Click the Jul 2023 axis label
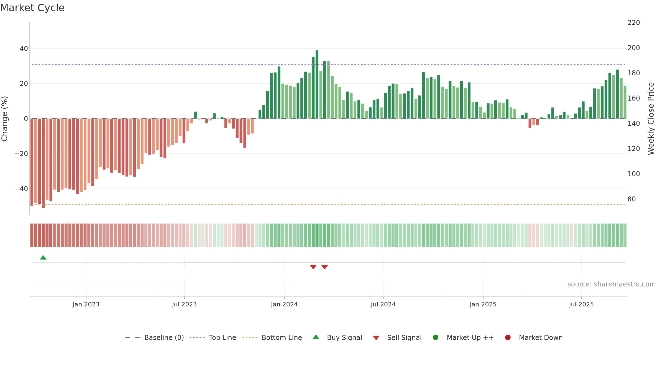 [x=184, y=304]
